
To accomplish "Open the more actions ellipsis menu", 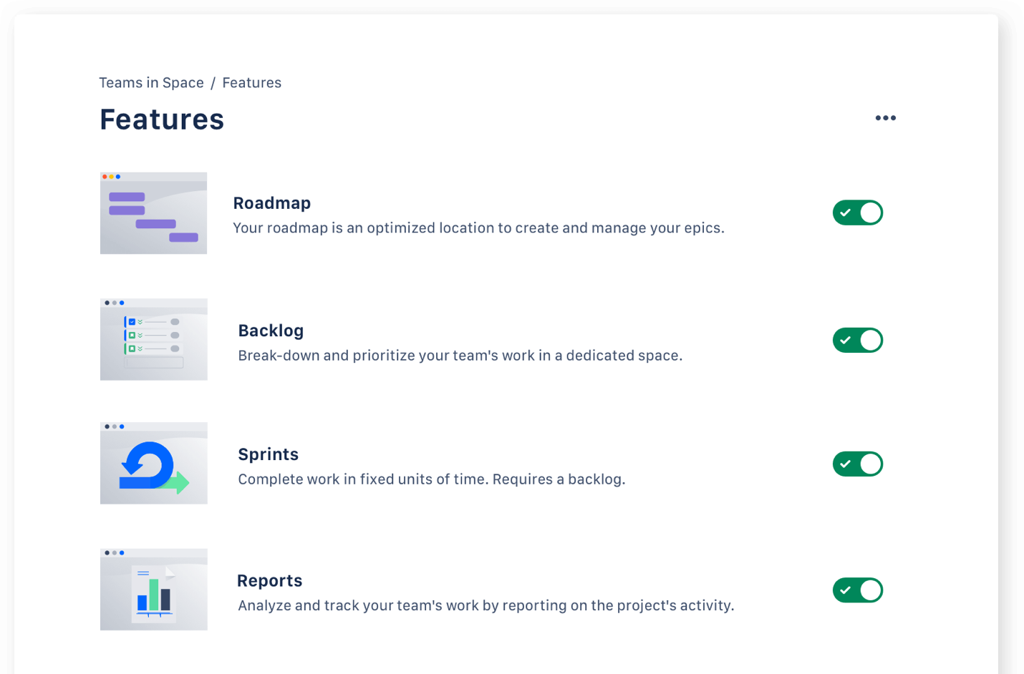I will [x=885, y=118].
